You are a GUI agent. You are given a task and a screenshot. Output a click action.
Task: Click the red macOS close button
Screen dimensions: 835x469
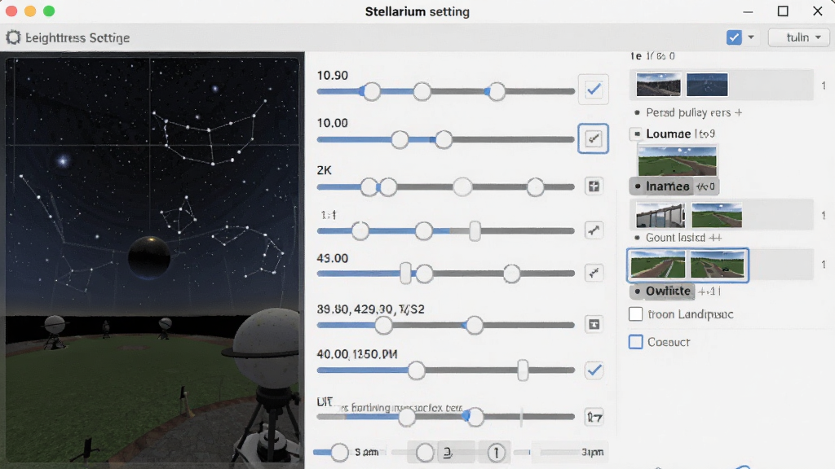[x=11, y=11]
